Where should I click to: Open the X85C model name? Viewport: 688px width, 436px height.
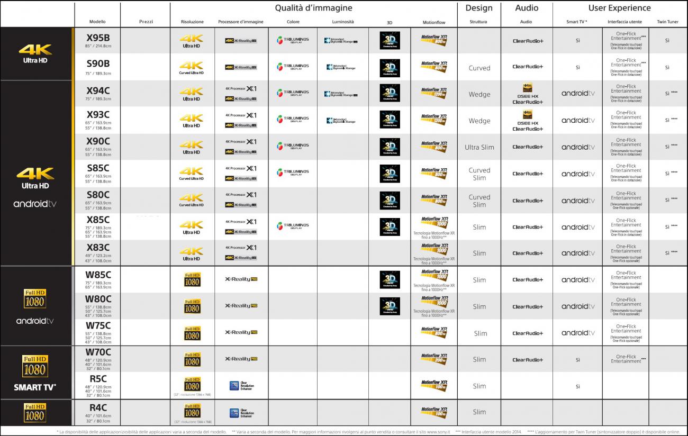click(x=98, y=220)
